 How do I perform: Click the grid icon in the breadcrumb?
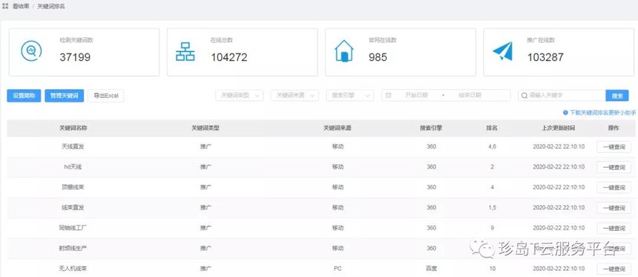pos(5,7)
